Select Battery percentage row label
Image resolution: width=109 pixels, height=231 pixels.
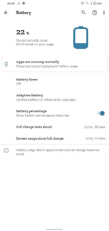[31, 111]
